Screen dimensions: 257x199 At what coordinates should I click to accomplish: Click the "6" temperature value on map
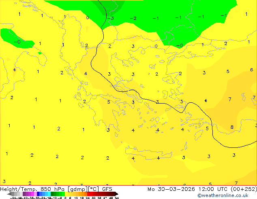pos(252,70)
